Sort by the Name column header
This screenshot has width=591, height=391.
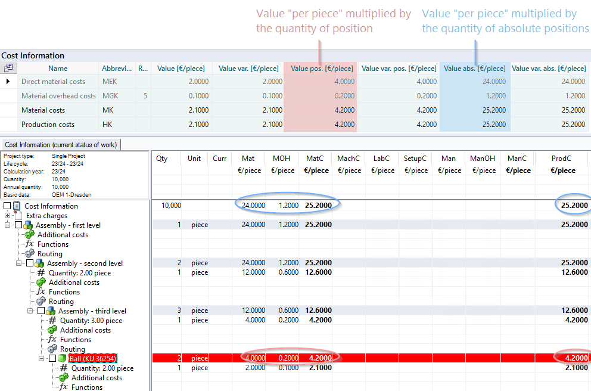click(x=58, y=69)
